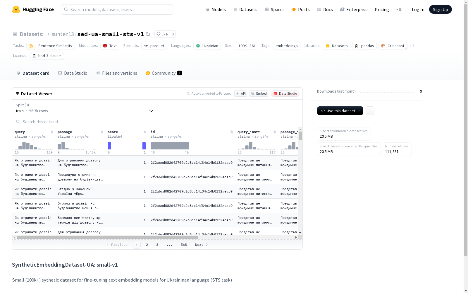Expand the Split train dropdown
Screen dimensions: 468x293
click(x=85, y=108)
